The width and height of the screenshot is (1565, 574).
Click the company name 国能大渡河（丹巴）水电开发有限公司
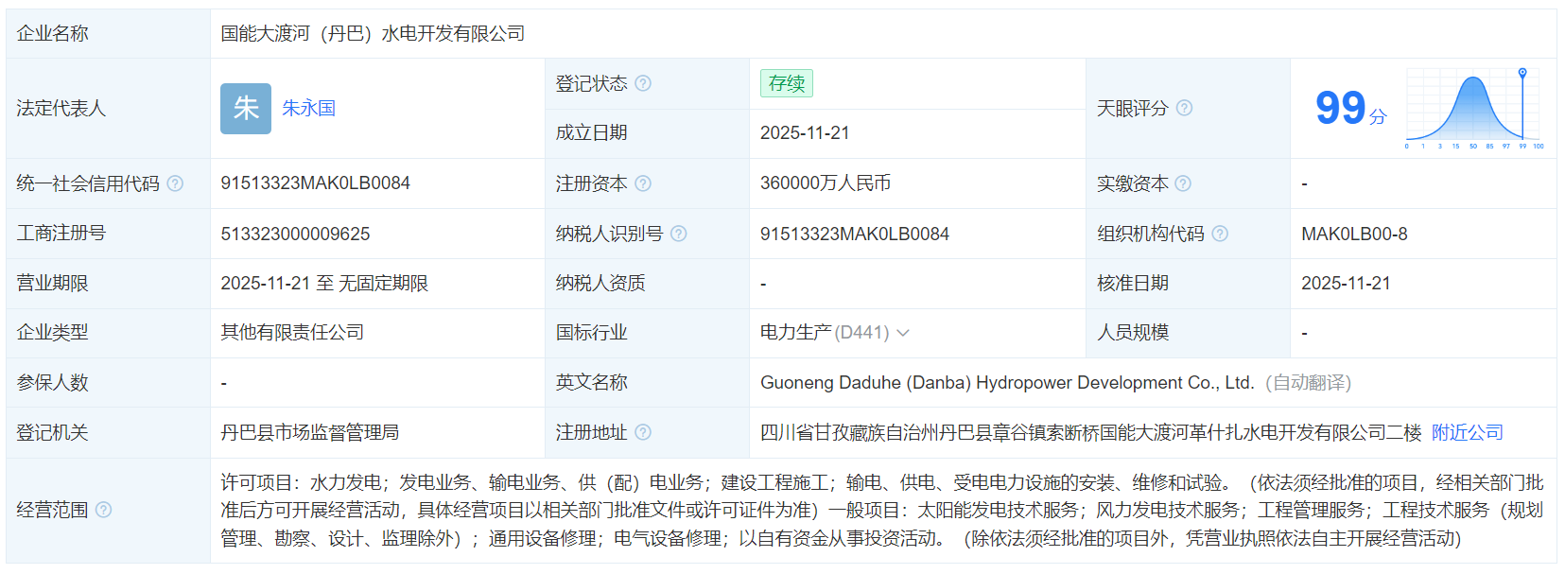click(373, 34)
